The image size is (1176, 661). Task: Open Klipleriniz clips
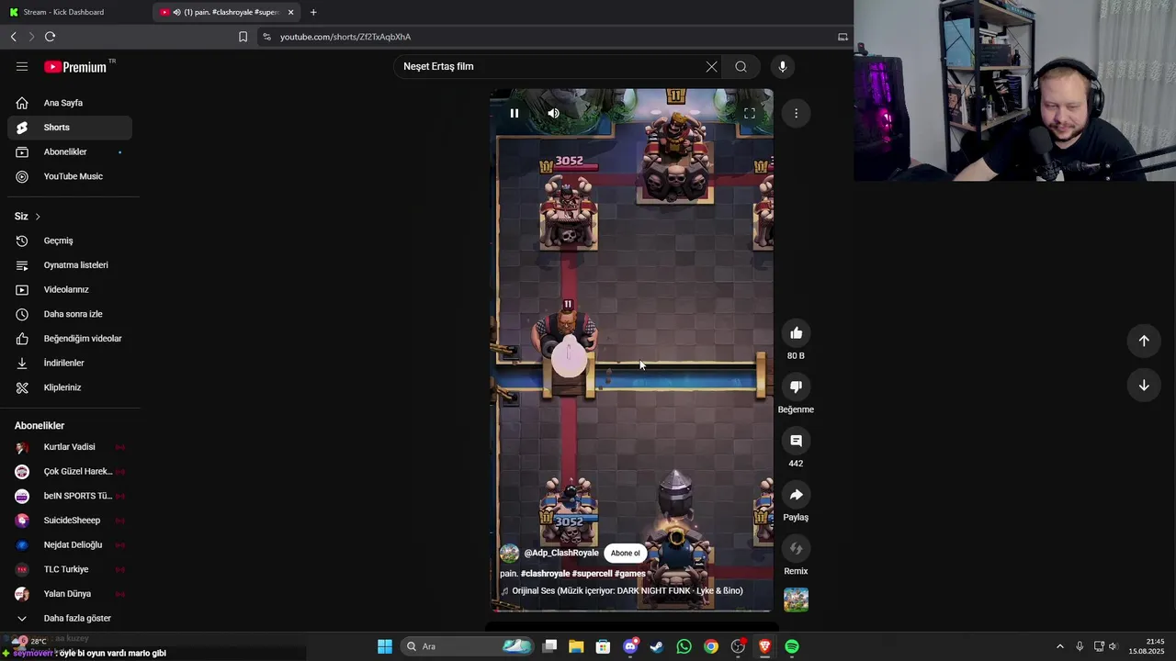(x=70, y=387)
